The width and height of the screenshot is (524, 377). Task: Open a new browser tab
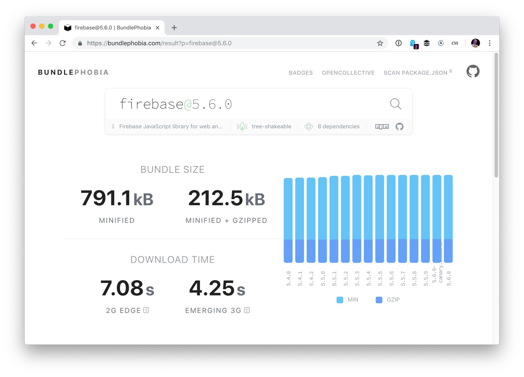pos(174,28)
